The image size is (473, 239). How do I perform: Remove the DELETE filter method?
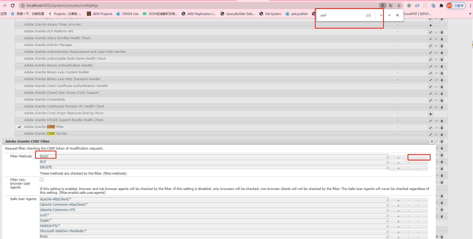(418, 168)
